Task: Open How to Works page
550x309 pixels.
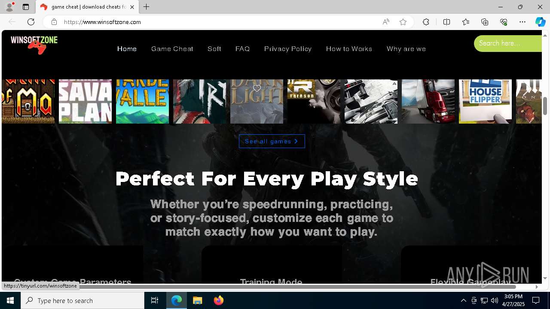Action: click(349, 49)
